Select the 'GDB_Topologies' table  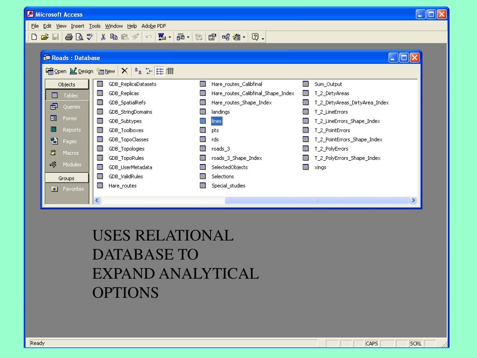click(x=126, y=149)
